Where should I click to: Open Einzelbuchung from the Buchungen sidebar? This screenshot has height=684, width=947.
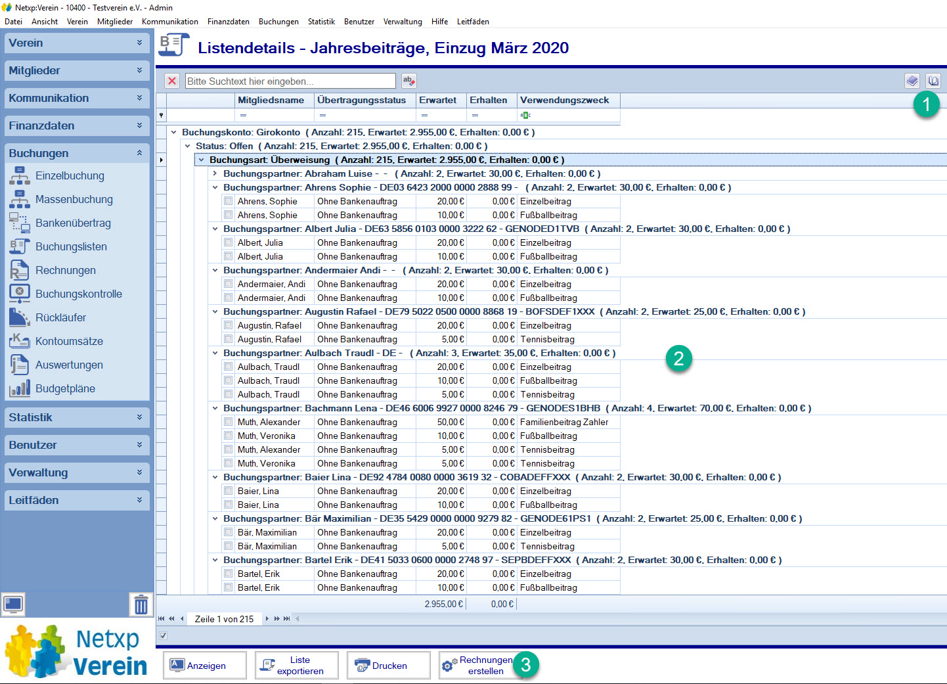69,176
